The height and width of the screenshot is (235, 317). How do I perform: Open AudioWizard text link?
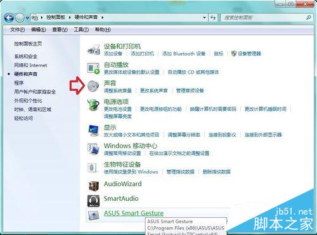coord(122,184)
